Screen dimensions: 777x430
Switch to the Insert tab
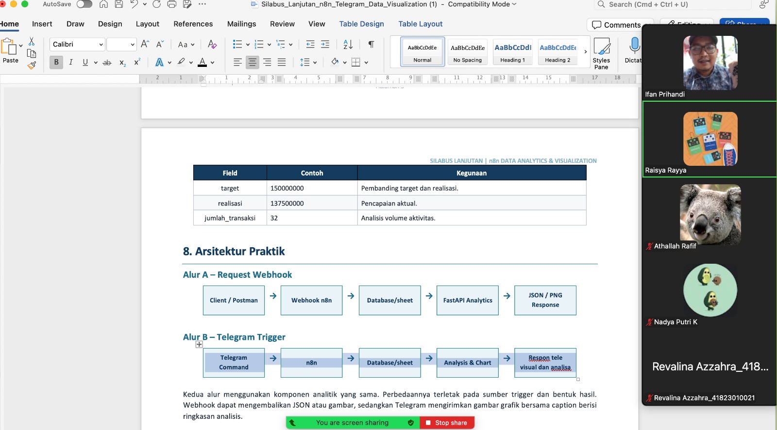pyautogui.click(x=42, y=24)
